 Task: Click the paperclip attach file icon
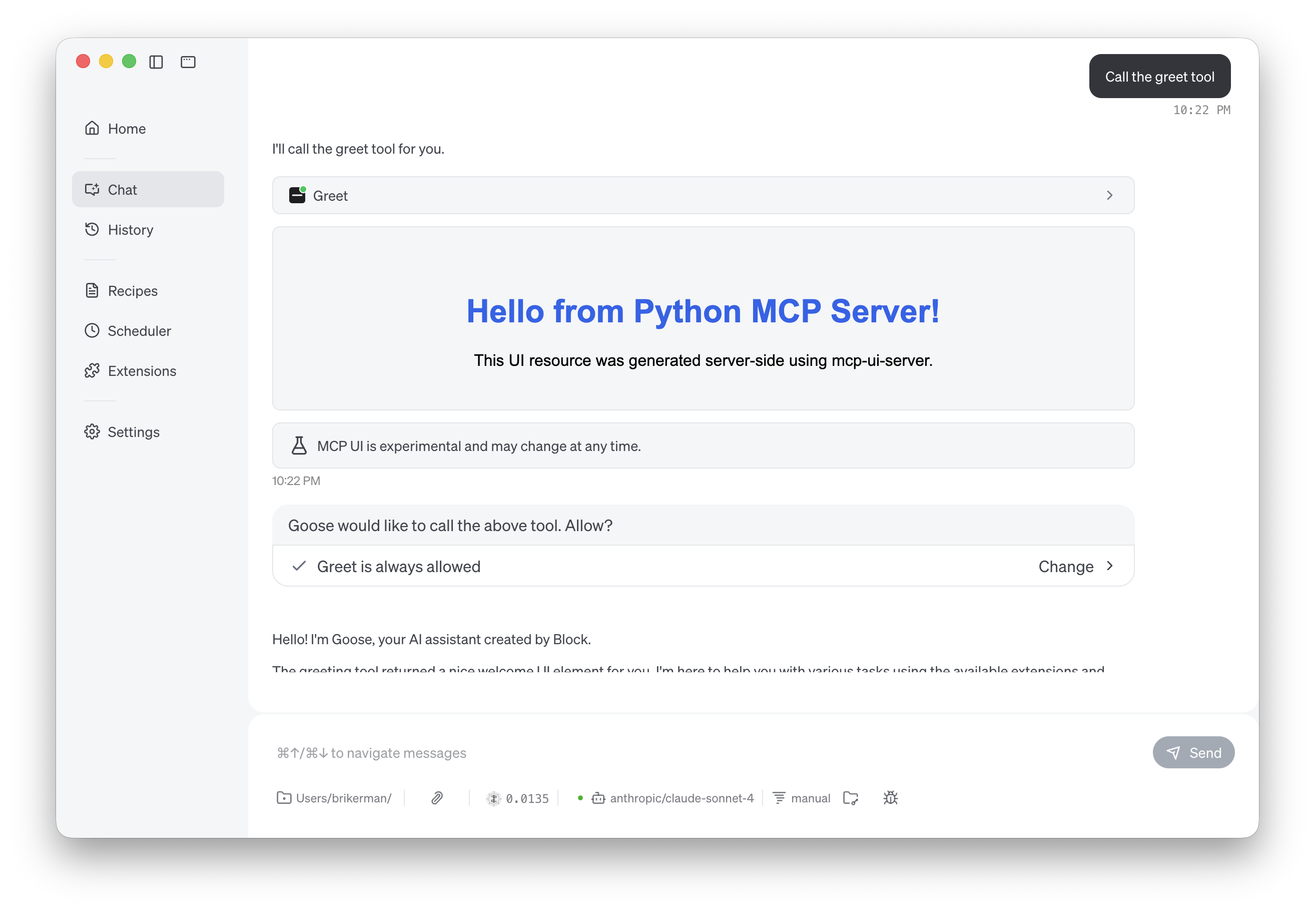[436, 798]
